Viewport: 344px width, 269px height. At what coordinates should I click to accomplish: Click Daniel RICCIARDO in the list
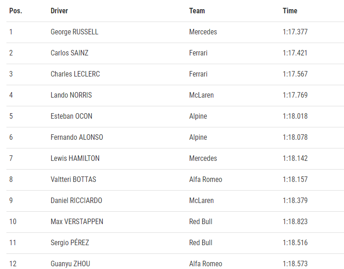pyautogui.click(x=76, y=200)
